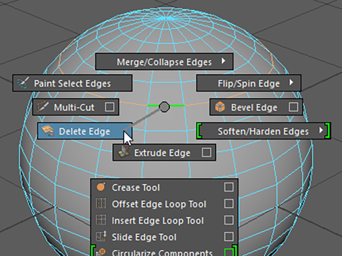This screenshot has height=256, width=342.
Task: Choose Merge/Collapse Edges from marking menu
Action: point(164,62)
